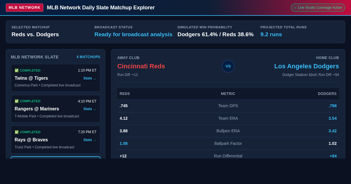Select the Rays @ Braves matchup card

[x=56, y=140]
